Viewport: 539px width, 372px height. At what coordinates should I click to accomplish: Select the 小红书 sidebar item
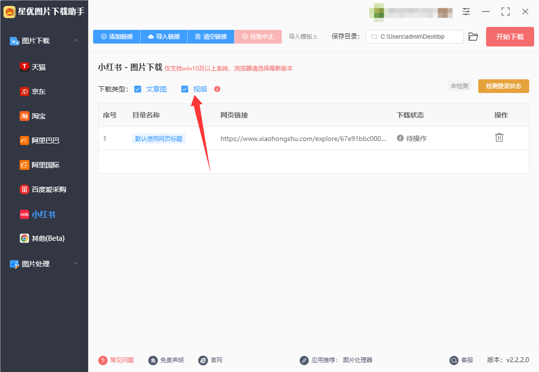[44, 214]
